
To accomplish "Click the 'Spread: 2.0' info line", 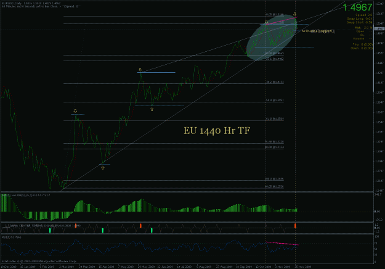I will (x=364, y=15).
